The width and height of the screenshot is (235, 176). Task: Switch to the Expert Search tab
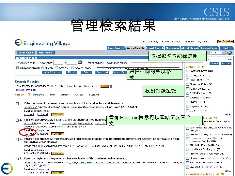[155, 48]
